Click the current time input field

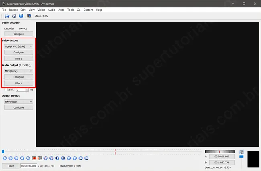[29, 166]
